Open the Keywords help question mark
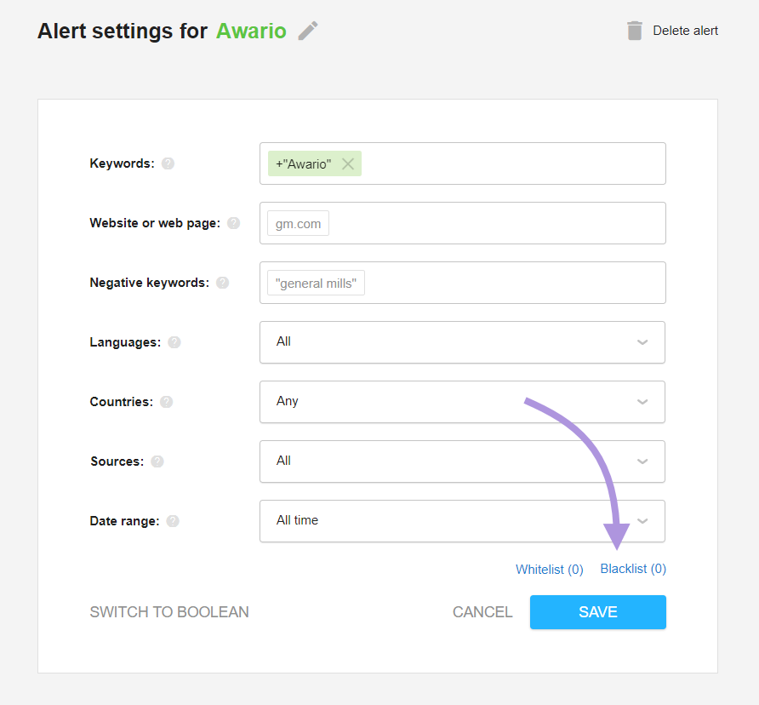 168,163
